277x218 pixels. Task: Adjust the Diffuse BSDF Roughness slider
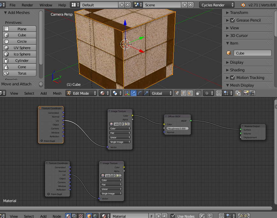tap(177, 128)
